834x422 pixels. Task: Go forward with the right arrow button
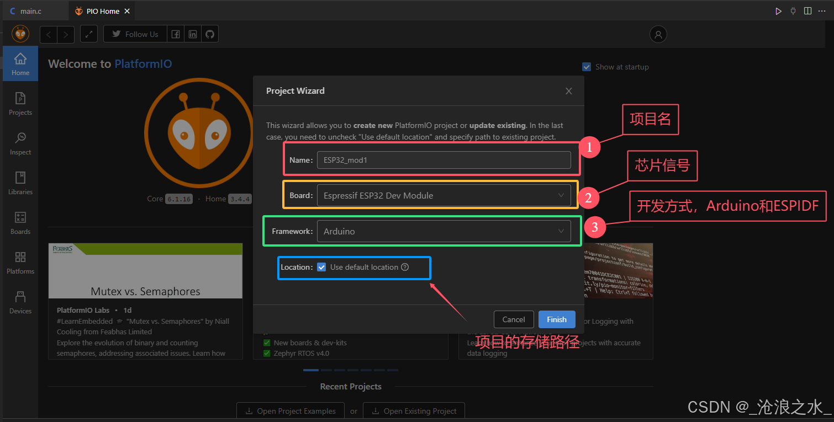pos(66,34)
